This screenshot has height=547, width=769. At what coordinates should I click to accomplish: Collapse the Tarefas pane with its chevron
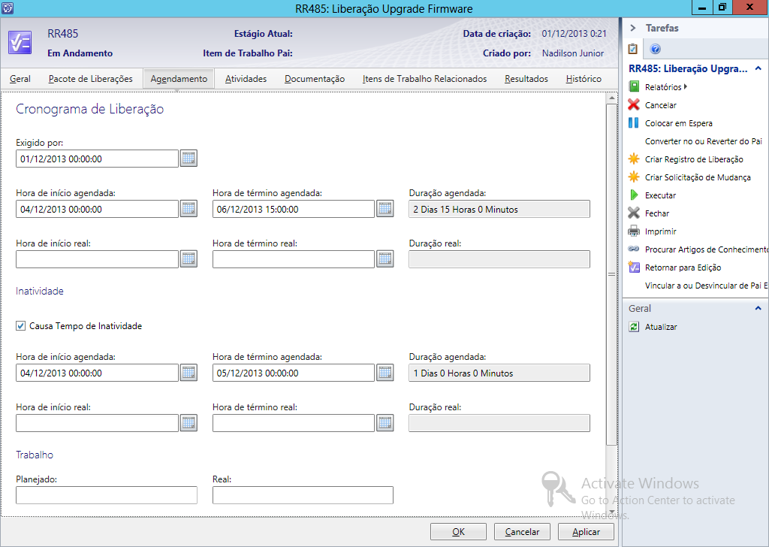[632, 28]
